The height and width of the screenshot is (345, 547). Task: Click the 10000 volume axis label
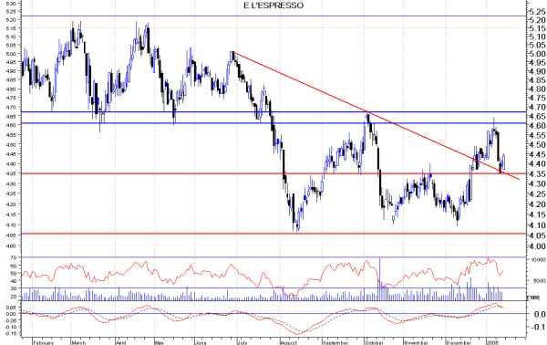click(x=538, y=260)
